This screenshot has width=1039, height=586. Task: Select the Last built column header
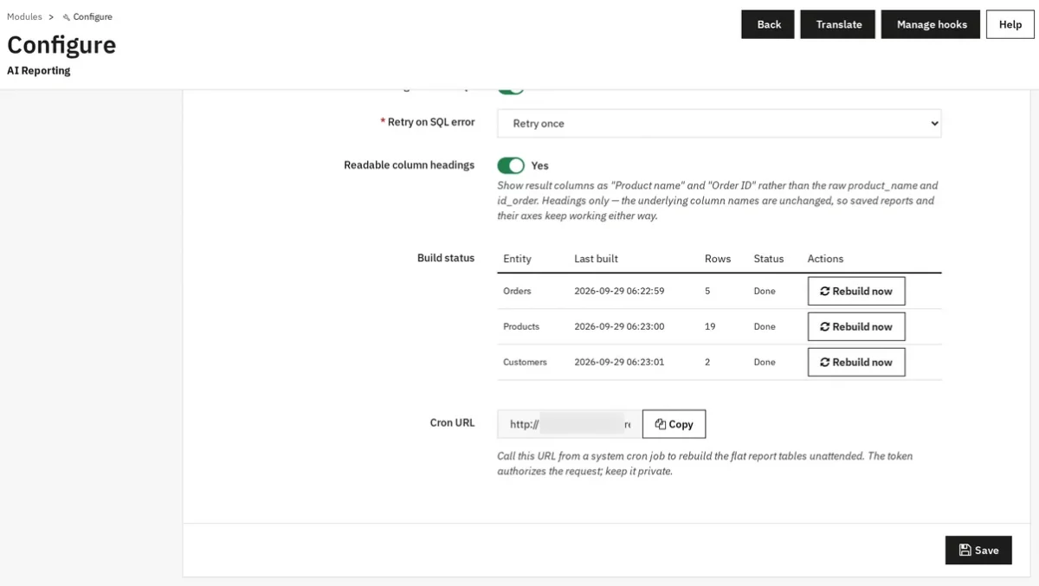tap(596, 259)
